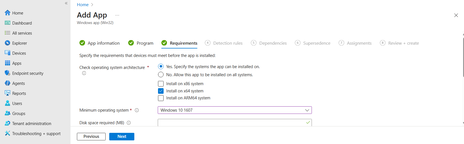Click the Home icon in sidebar
This screenshot has width=464, height=144.
tap(8, 13)
